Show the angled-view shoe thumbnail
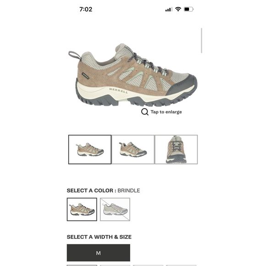Viewport: 266px width, 266px height. (133, 150)
